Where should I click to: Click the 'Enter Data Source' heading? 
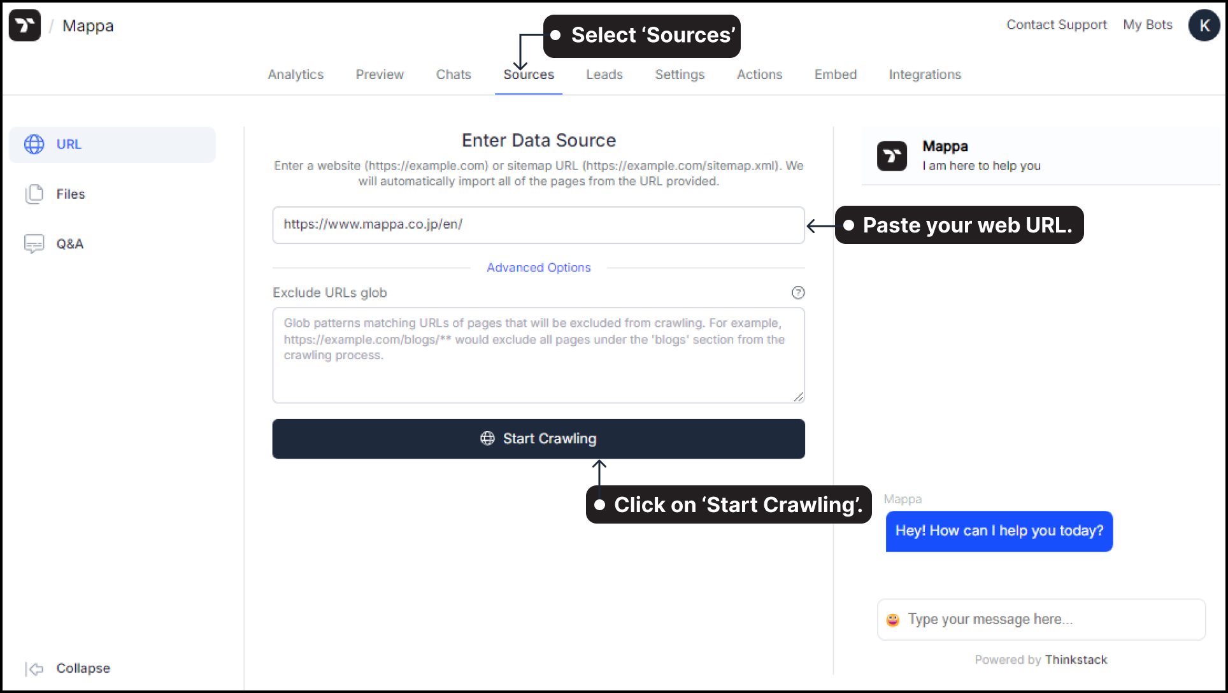pyautogui.click(x=538, y=140)
